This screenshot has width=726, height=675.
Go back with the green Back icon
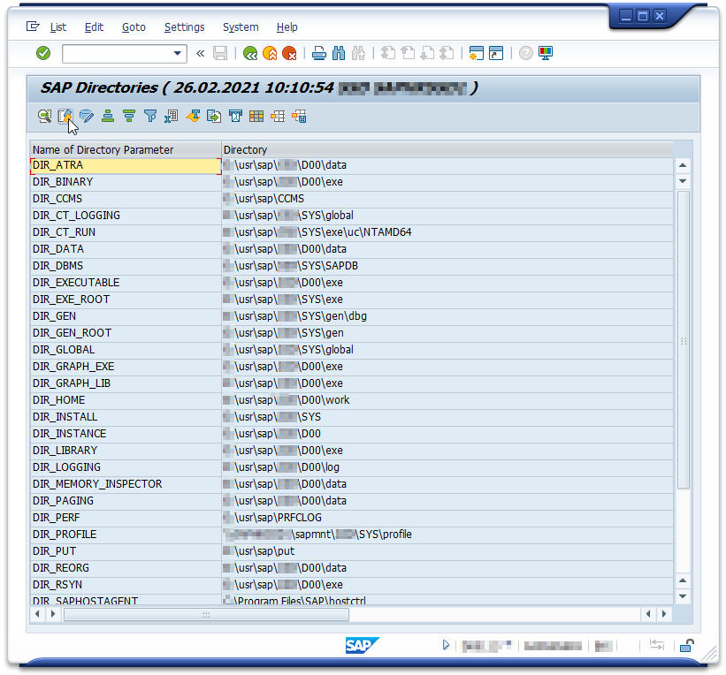(x=250, y=53)
